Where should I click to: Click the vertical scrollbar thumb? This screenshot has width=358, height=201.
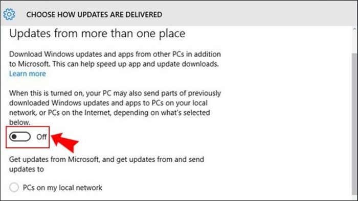[354, 124]
